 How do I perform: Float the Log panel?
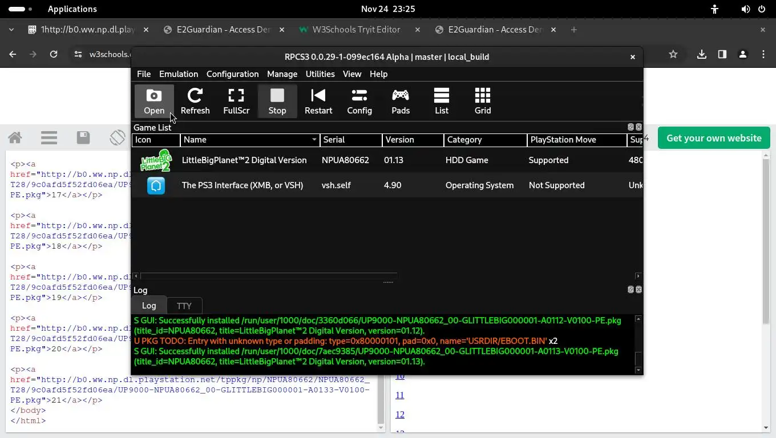(630, 290)
